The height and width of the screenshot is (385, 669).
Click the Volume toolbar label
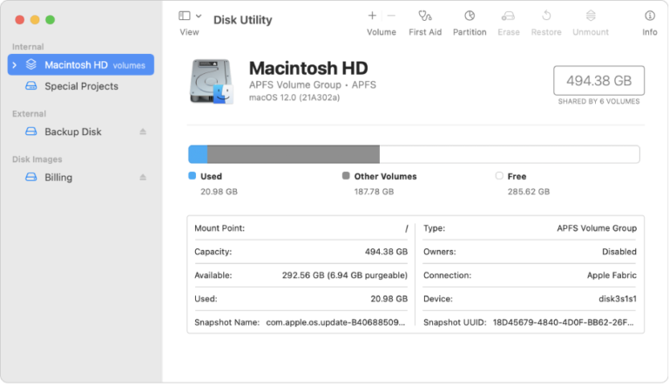point(382,32)
